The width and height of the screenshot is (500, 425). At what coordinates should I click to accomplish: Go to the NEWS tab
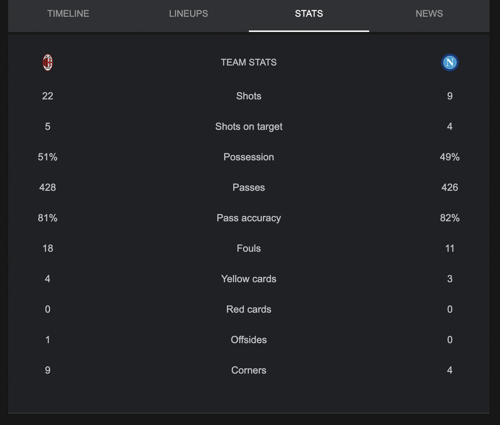click(x=429, y=14)
